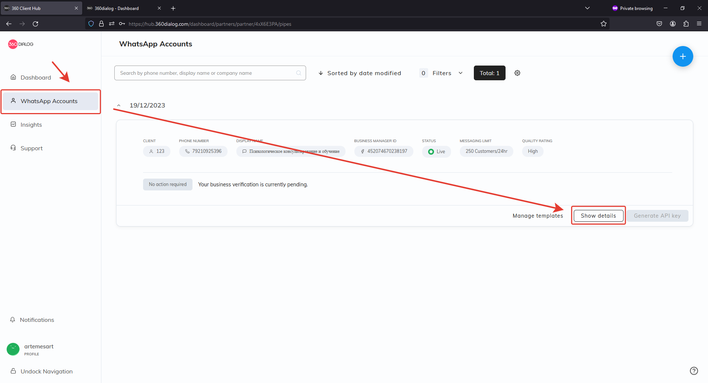Click the browser address bar URL

click(x=210, y=24)
